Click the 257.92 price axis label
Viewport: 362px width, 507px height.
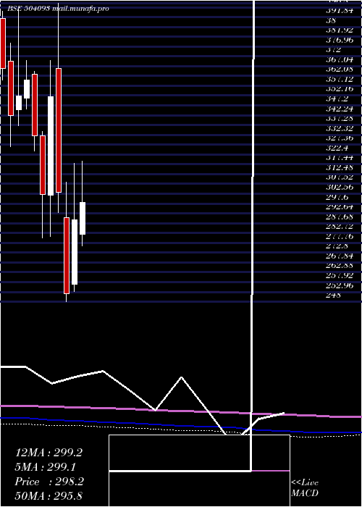(340, 275)
